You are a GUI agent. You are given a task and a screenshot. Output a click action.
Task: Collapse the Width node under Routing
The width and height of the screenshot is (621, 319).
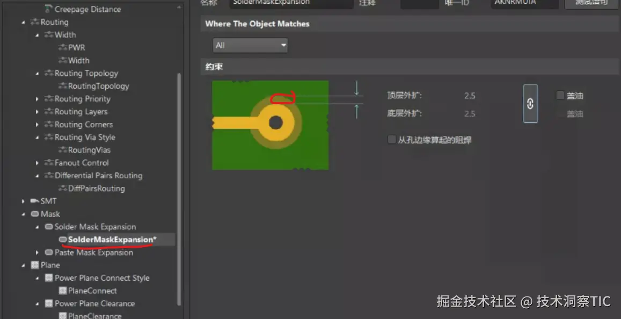point(37,35)
